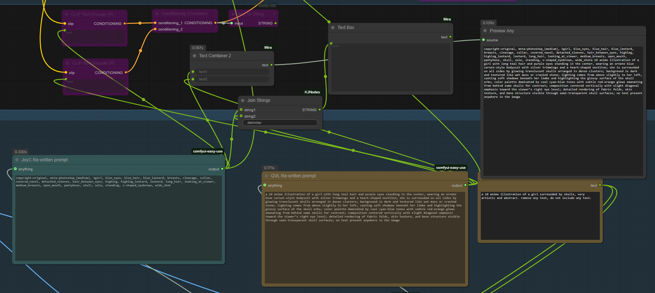This screenshot has height=293, width=655.
Task: Click JoyC Re-written prompt output port
Action: [x=222, y=169]
